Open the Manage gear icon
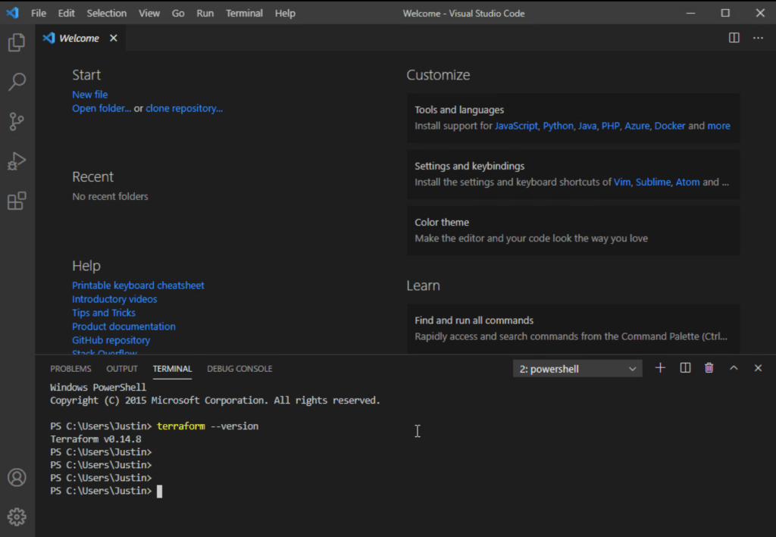This screenshot has height=537, width=776. (x=17, y=517)
